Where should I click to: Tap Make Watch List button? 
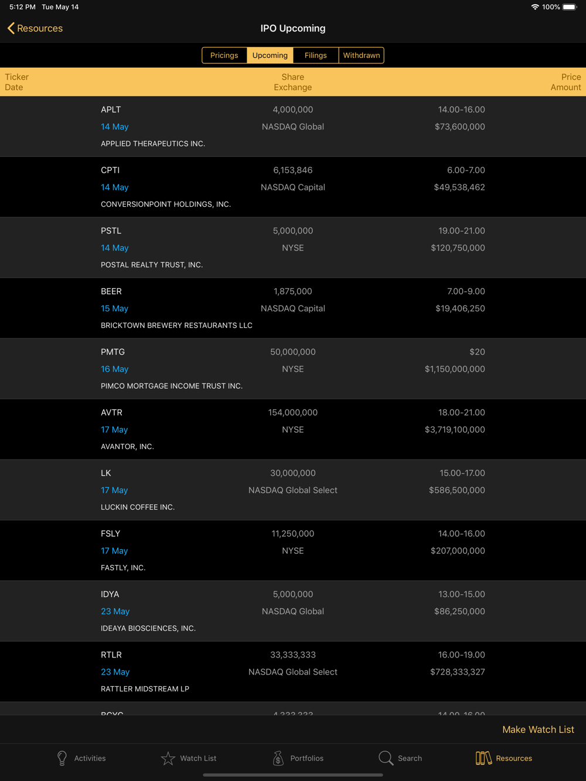[538, 729]
